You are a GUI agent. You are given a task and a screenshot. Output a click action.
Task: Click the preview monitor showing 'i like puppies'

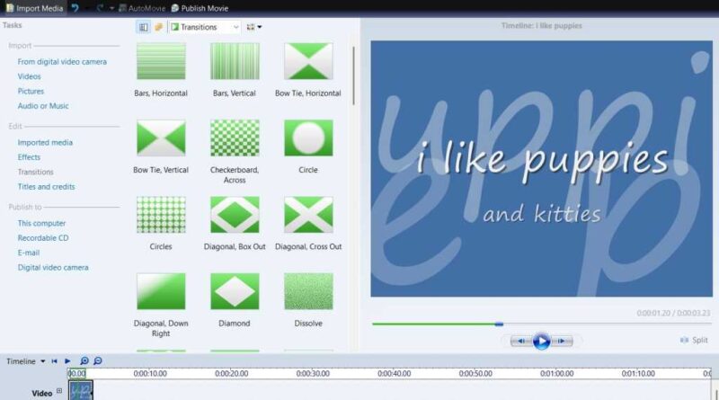pos(542,168)
